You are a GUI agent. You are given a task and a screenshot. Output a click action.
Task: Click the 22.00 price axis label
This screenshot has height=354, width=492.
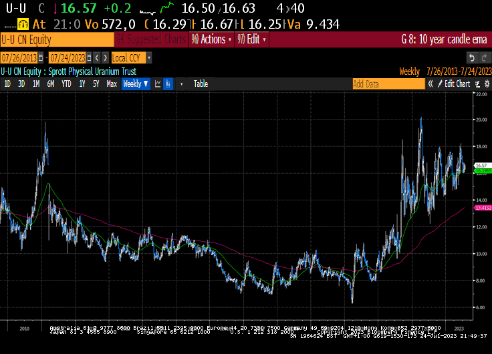(x=482, y=94)
